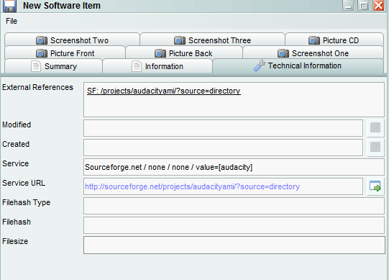Open the date picker beside Created

pos(375,147)
